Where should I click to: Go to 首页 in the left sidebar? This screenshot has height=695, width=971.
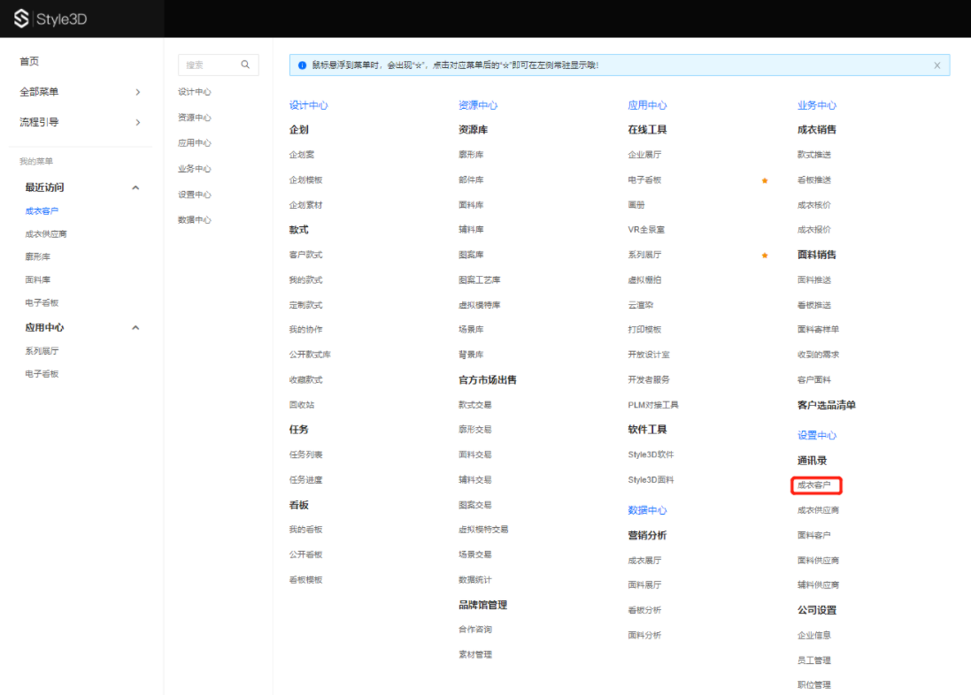click(x=29, y=61)
